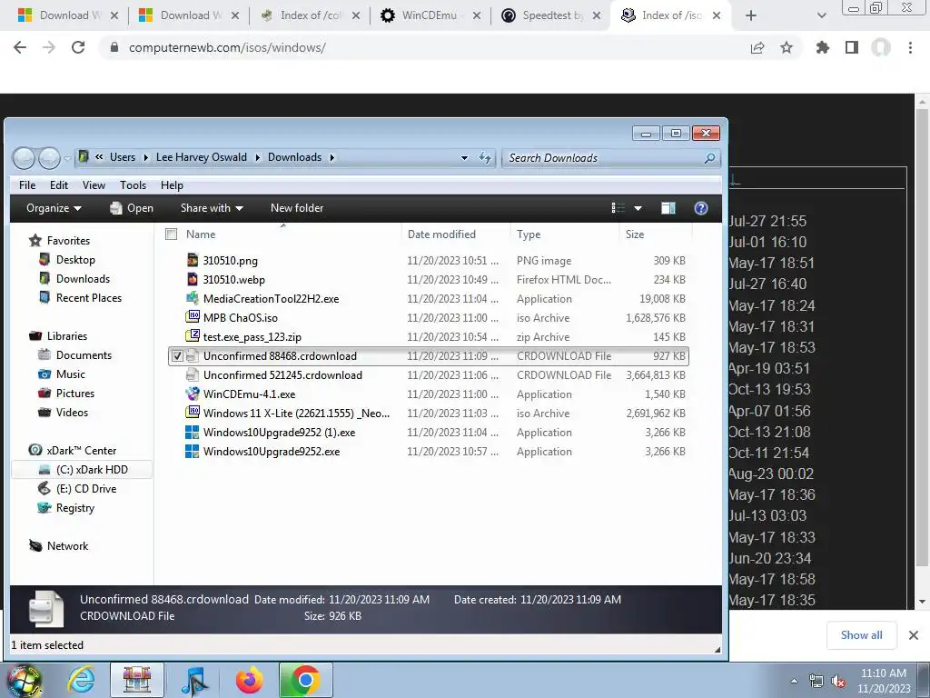930x698 pixels.
Task: Open the Tools menu
Action: 133,185
